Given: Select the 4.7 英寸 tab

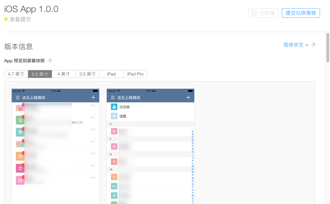Looking at the screenshot, I should (x=16, y=74).
